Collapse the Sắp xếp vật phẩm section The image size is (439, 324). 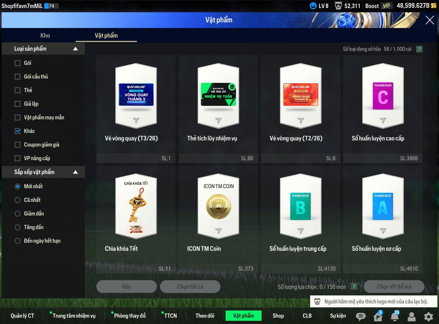pos(76,172)
